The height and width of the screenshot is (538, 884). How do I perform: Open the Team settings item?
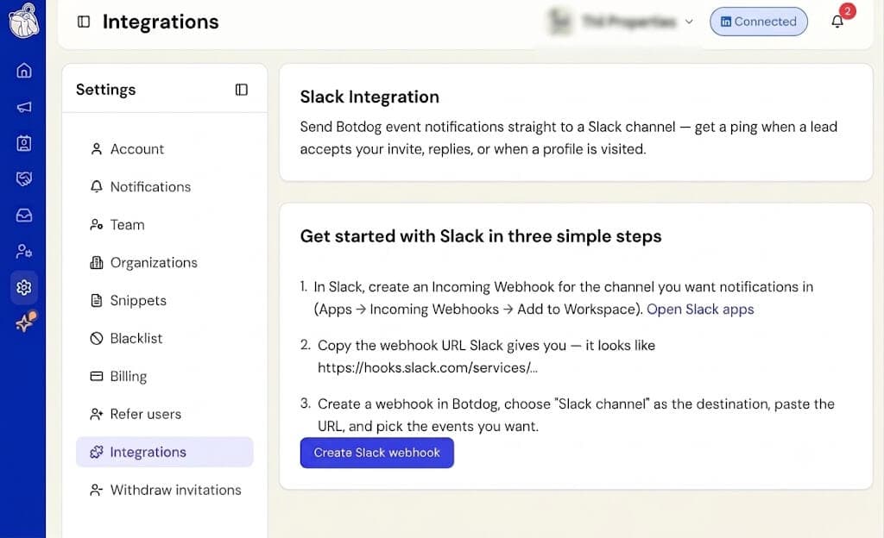click(x=164, y=224)
